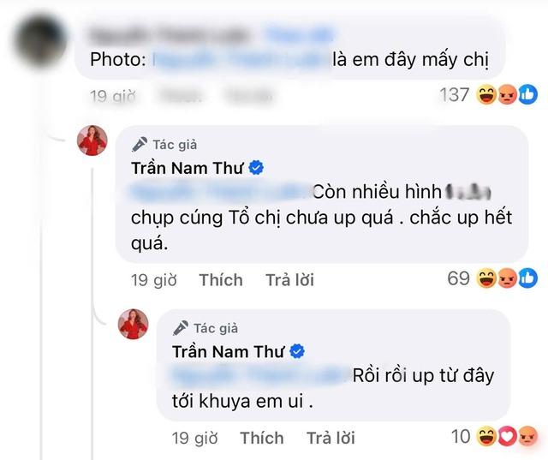Image resolution: width=548 pixels, height=460 pixels.
Task: Click the Thích button under the first Trần Nam Thư reply
Action: (x=221, y=280)
